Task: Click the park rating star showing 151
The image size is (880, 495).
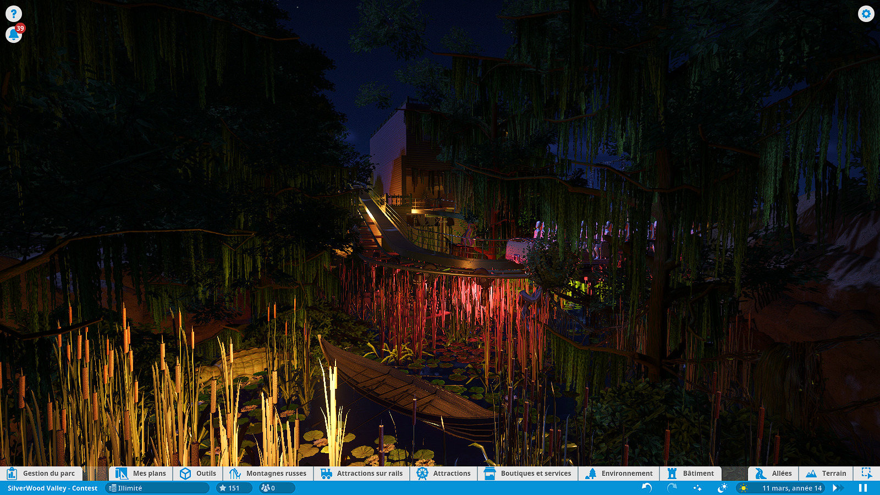Action: click(x=234, y=488)
